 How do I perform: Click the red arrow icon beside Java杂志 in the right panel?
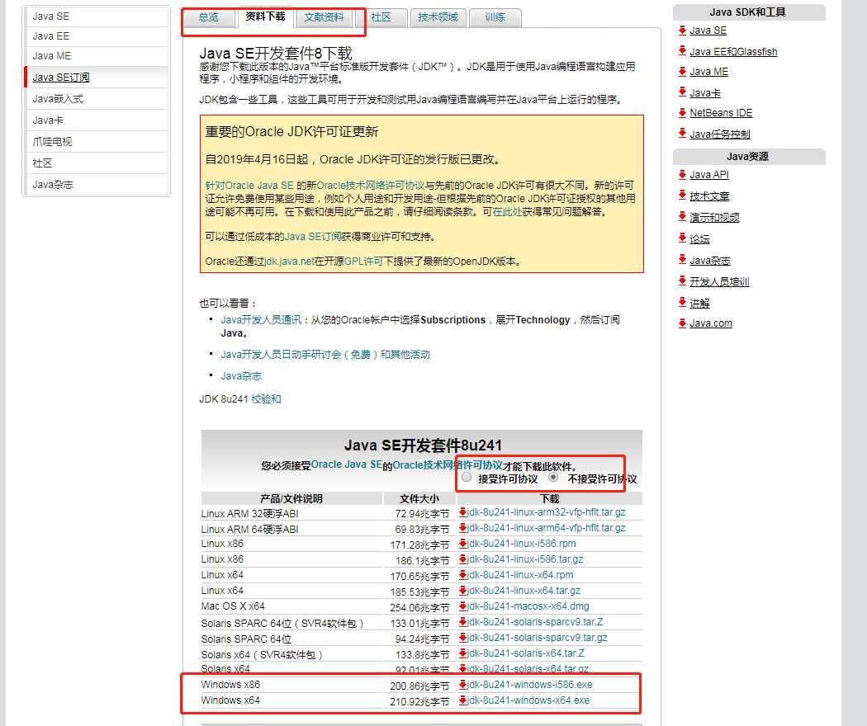[682, 260]
